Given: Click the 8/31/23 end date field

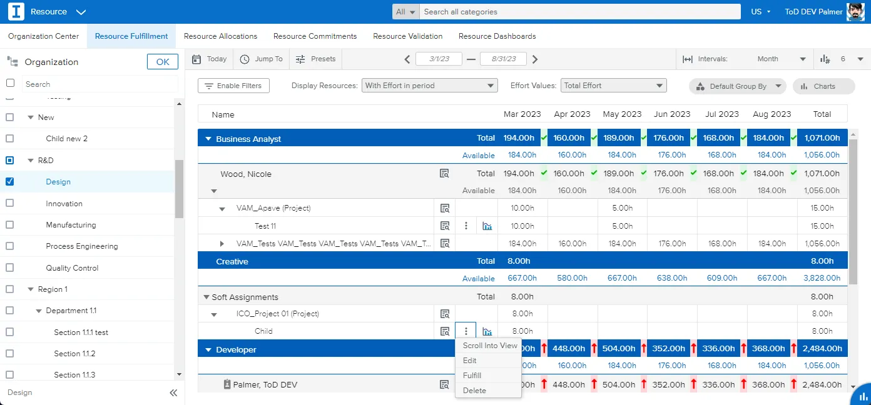Looking at the screenshot, I should click(503, 59).
